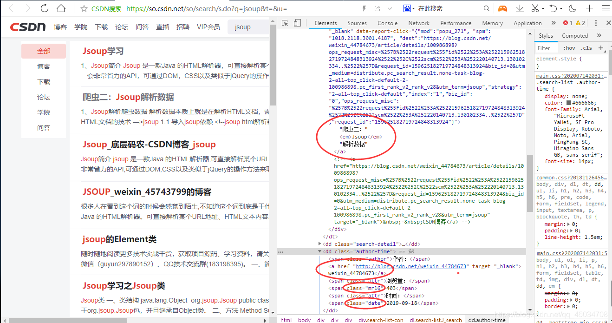The image size is (612, 323).
Task: Activate the DevTools inspect element picker
Action: [285, 23]
